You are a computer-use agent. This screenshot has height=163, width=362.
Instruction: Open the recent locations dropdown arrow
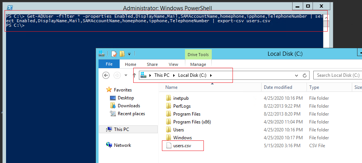click(x=126, y=75)
